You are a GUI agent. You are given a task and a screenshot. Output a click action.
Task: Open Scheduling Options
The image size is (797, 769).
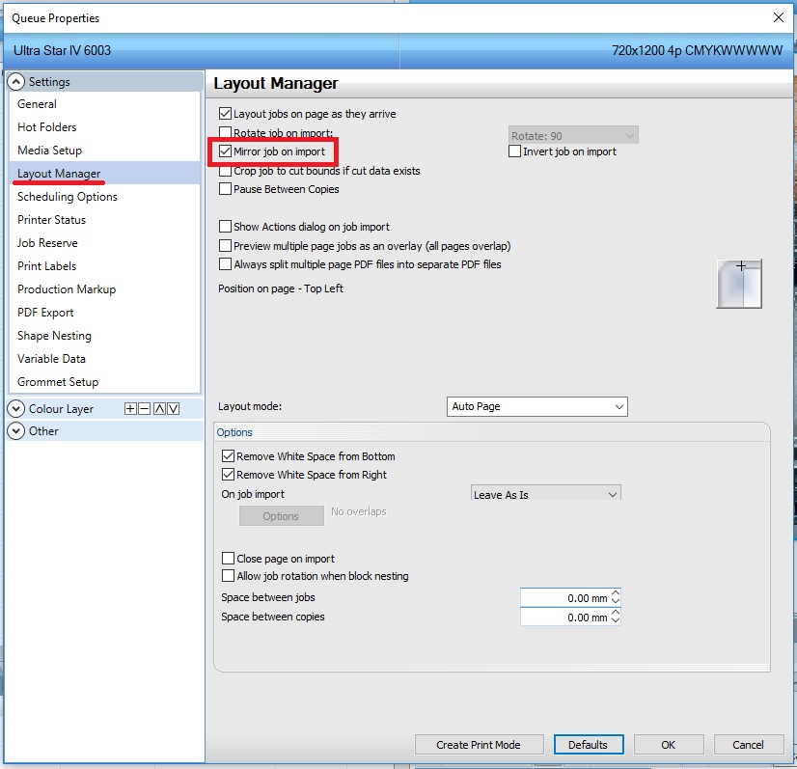point(105,197)
